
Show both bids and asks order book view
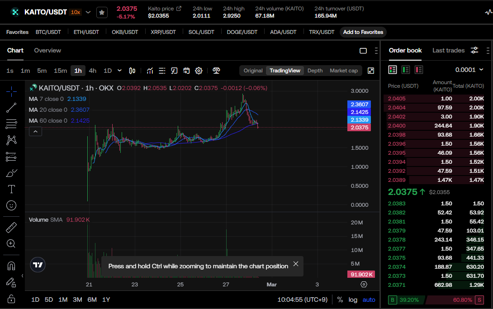[393, 70]
